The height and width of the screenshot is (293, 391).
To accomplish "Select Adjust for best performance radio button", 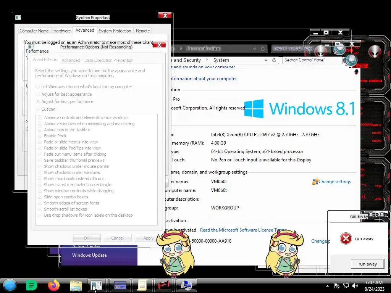I will click(38, 101).
